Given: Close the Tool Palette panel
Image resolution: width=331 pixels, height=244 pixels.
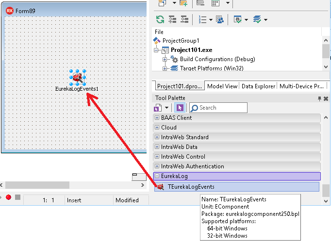Looking at the screenshot, I should tap(326, 98).
